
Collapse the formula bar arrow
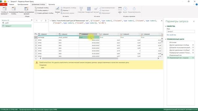161,21
